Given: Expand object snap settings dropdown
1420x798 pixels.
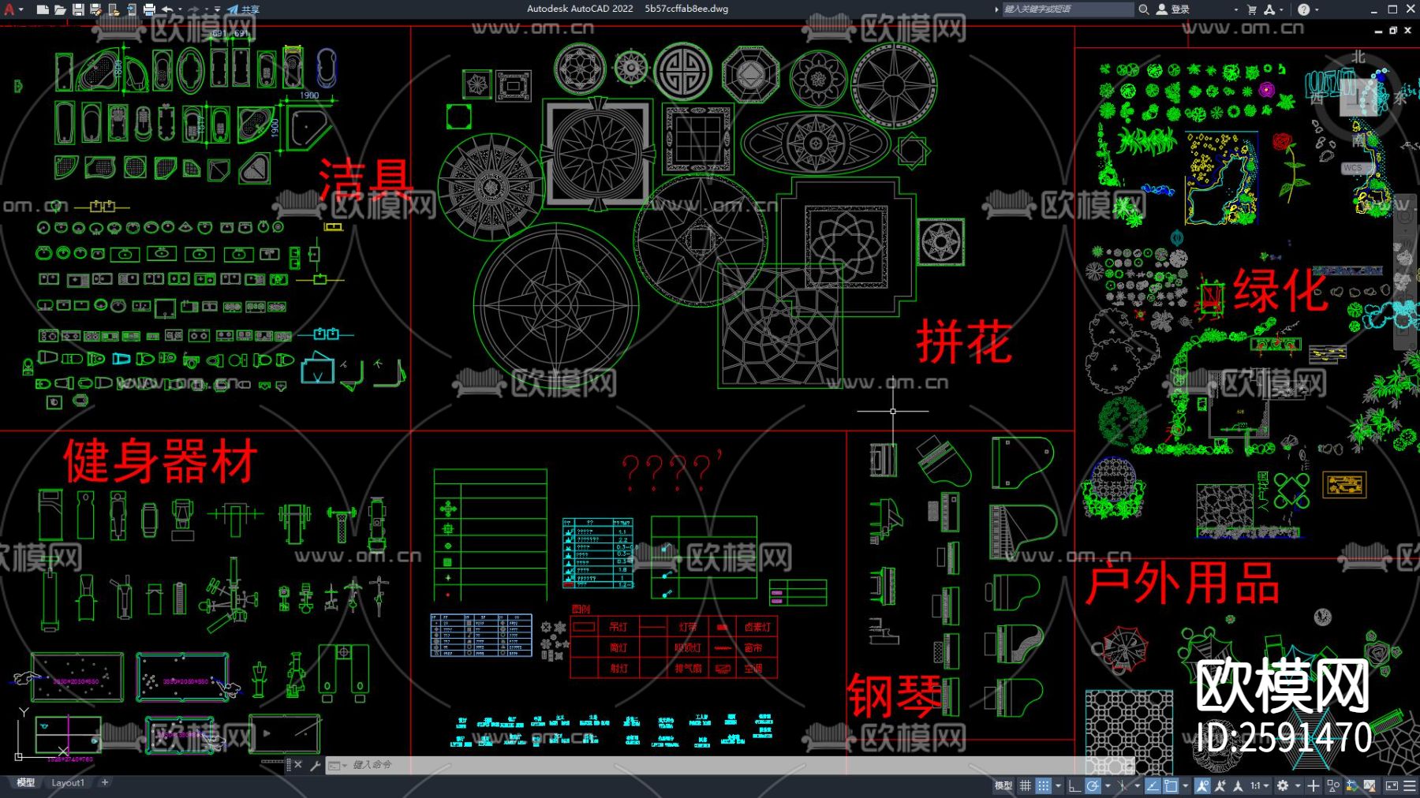Looking at the screenshot, I should tap(1185, 785).
